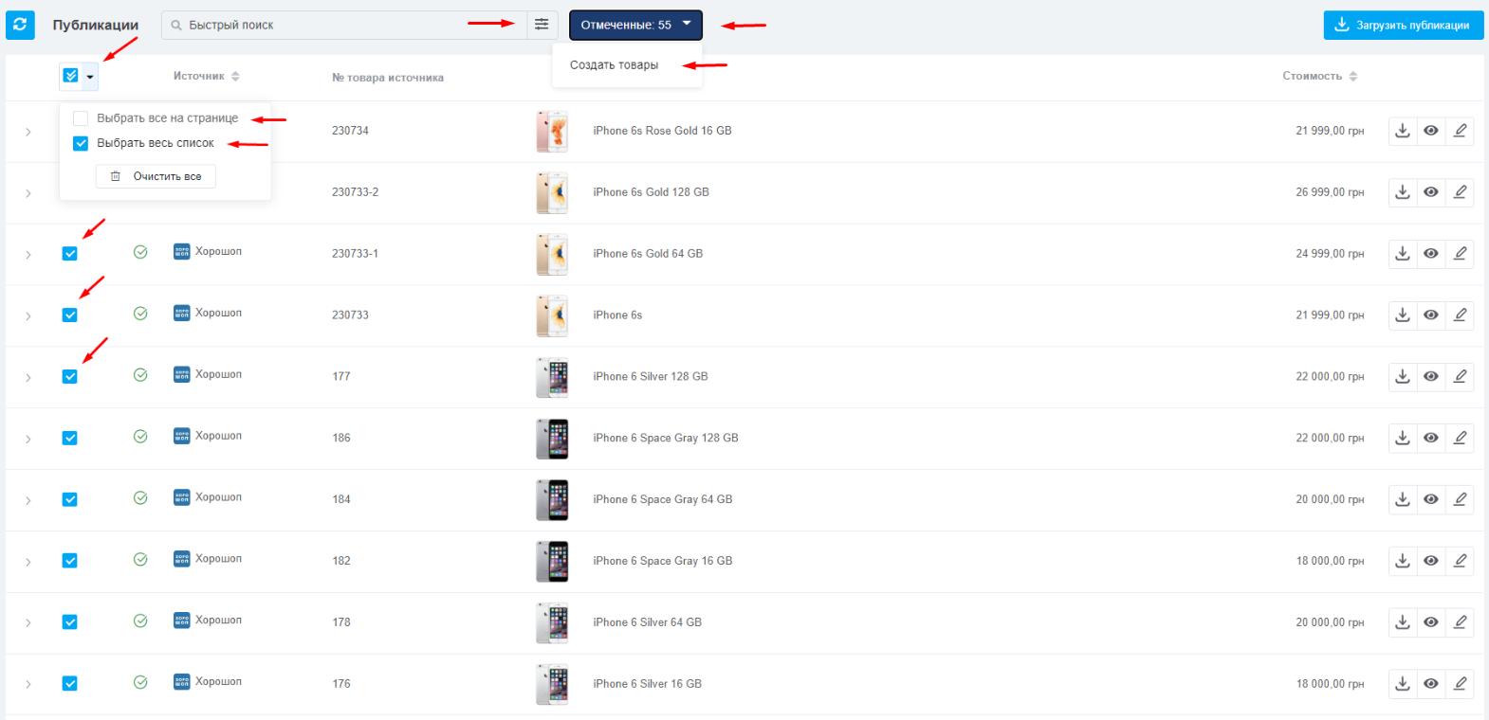Uncheck checkbox for item 178
Screen dimensions: 1489x720
pos(69,622)
